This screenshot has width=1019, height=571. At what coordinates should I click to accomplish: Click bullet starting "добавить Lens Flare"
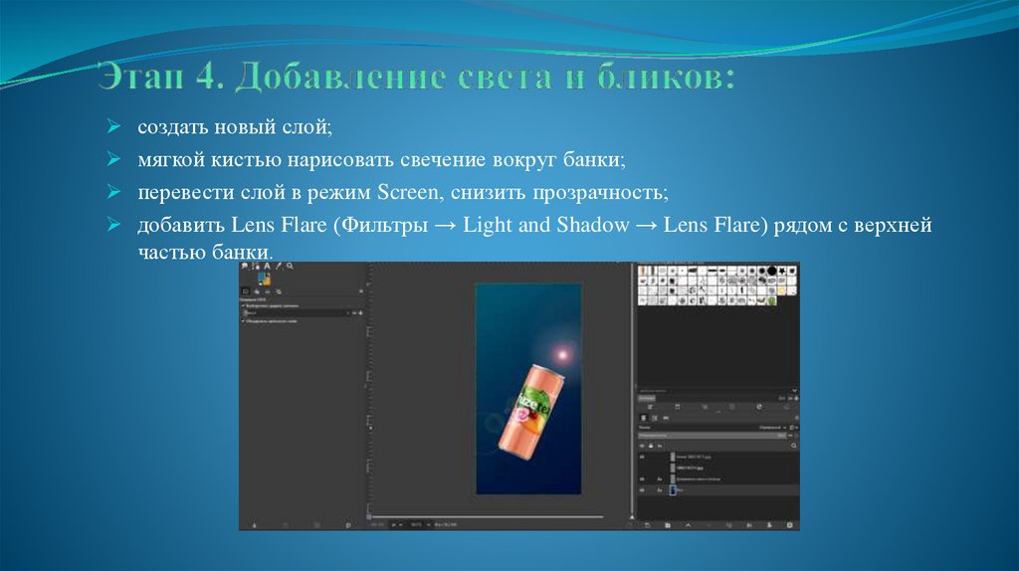[534, 238]
